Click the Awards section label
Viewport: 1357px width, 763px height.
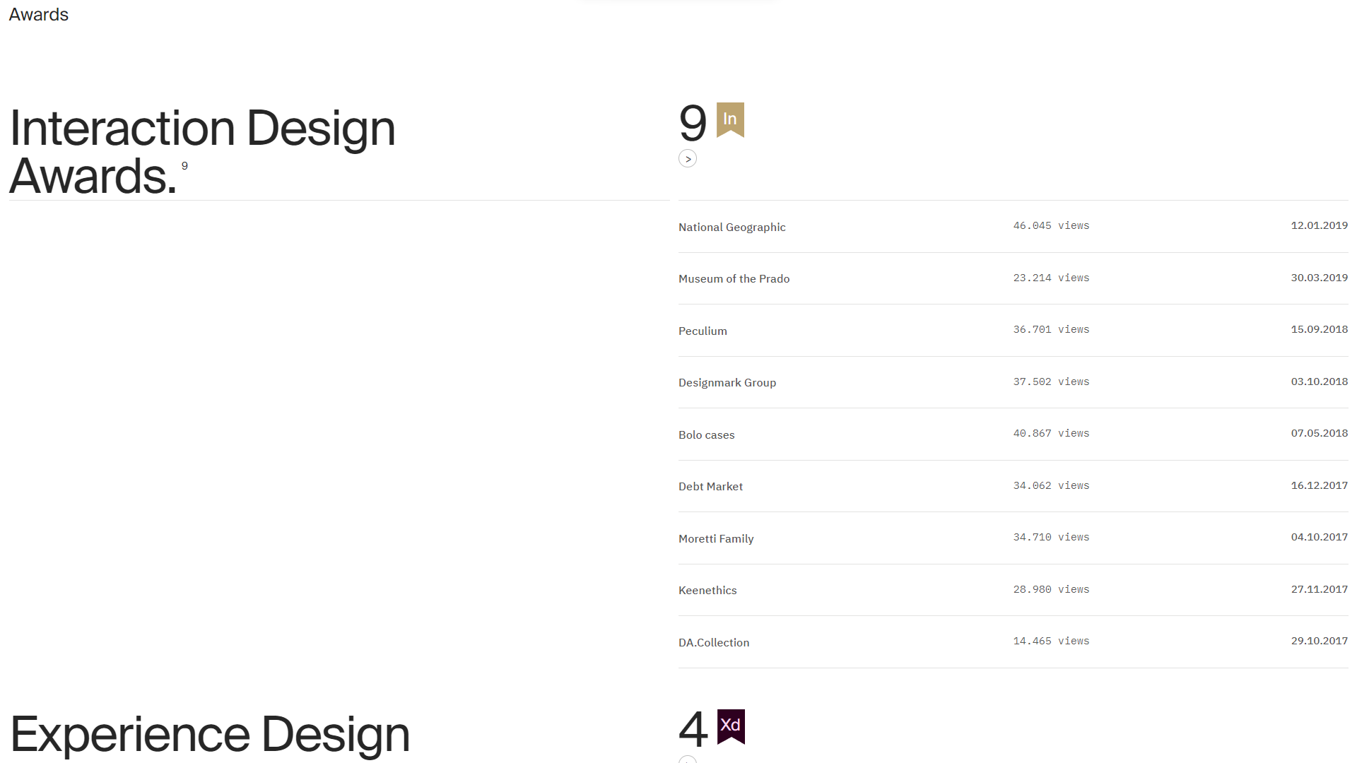pos(39,15)
